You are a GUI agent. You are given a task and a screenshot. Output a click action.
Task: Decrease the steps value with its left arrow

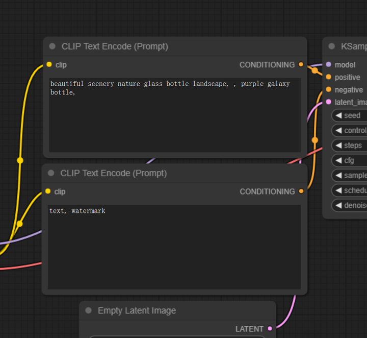pos(338,146)
